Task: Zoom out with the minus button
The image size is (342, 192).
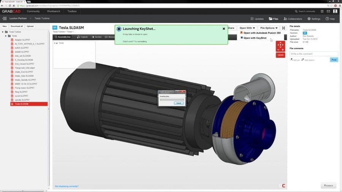Action: (x=278, y=50)
